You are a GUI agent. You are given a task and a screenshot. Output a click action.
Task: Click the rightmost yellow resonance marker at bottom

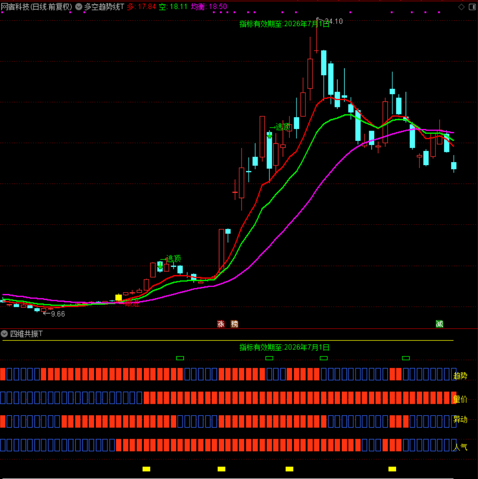[x=392, y=469]
